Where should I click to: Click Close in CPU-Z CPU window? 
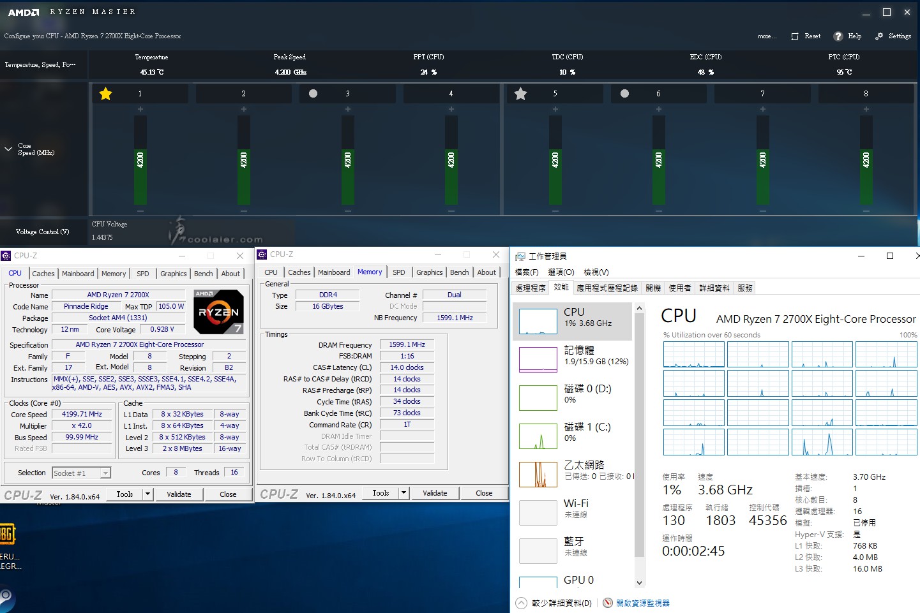pyautogui.click(x=228, y=494)
